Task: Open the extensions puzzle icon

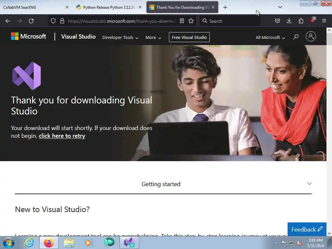Action: (x=301, y=21)
